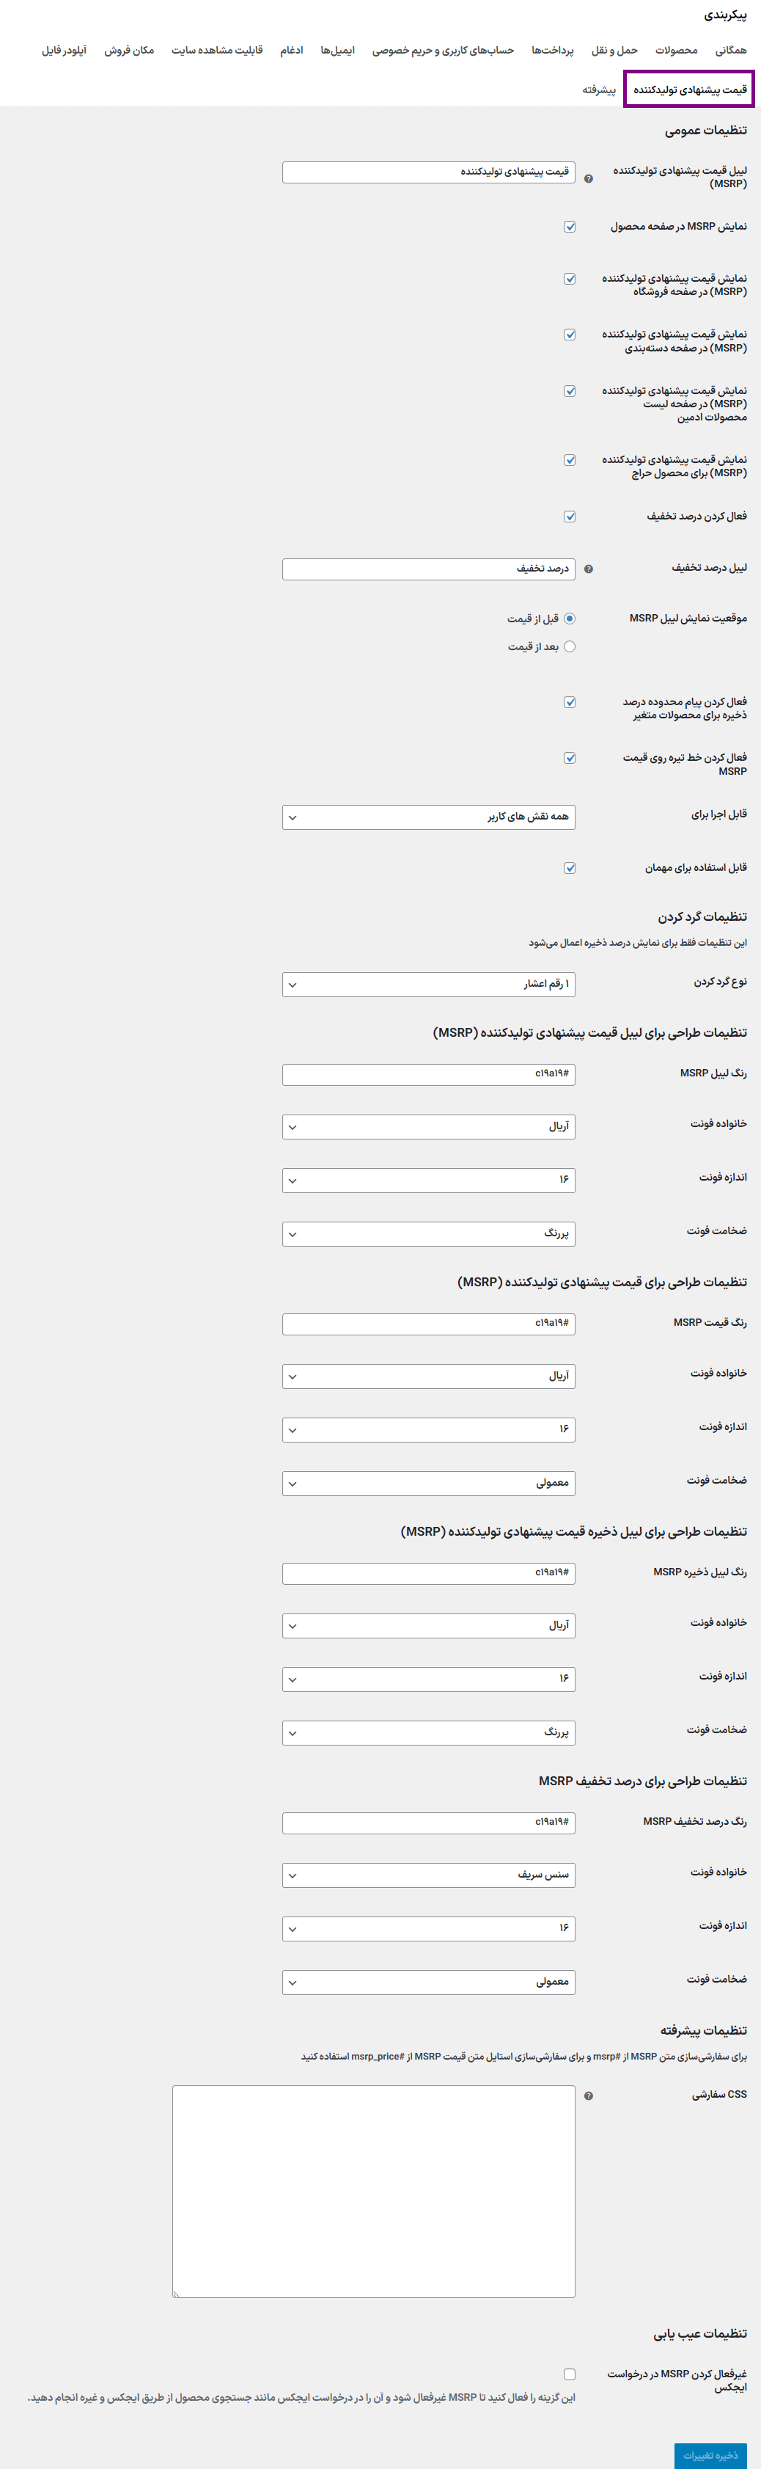Click help icon beside MSRP label field

[589, 178]
